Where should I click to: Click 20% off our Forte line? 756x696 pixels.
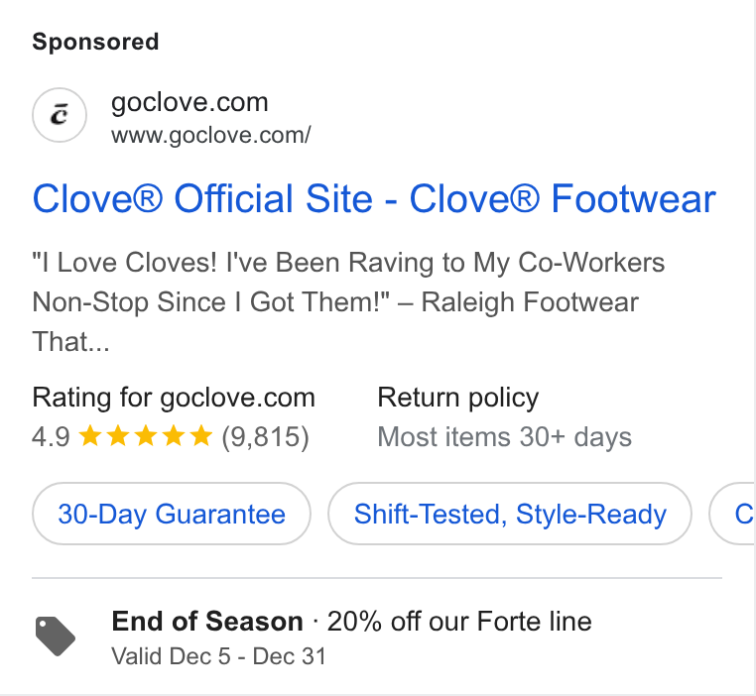[x=459, y=621]
